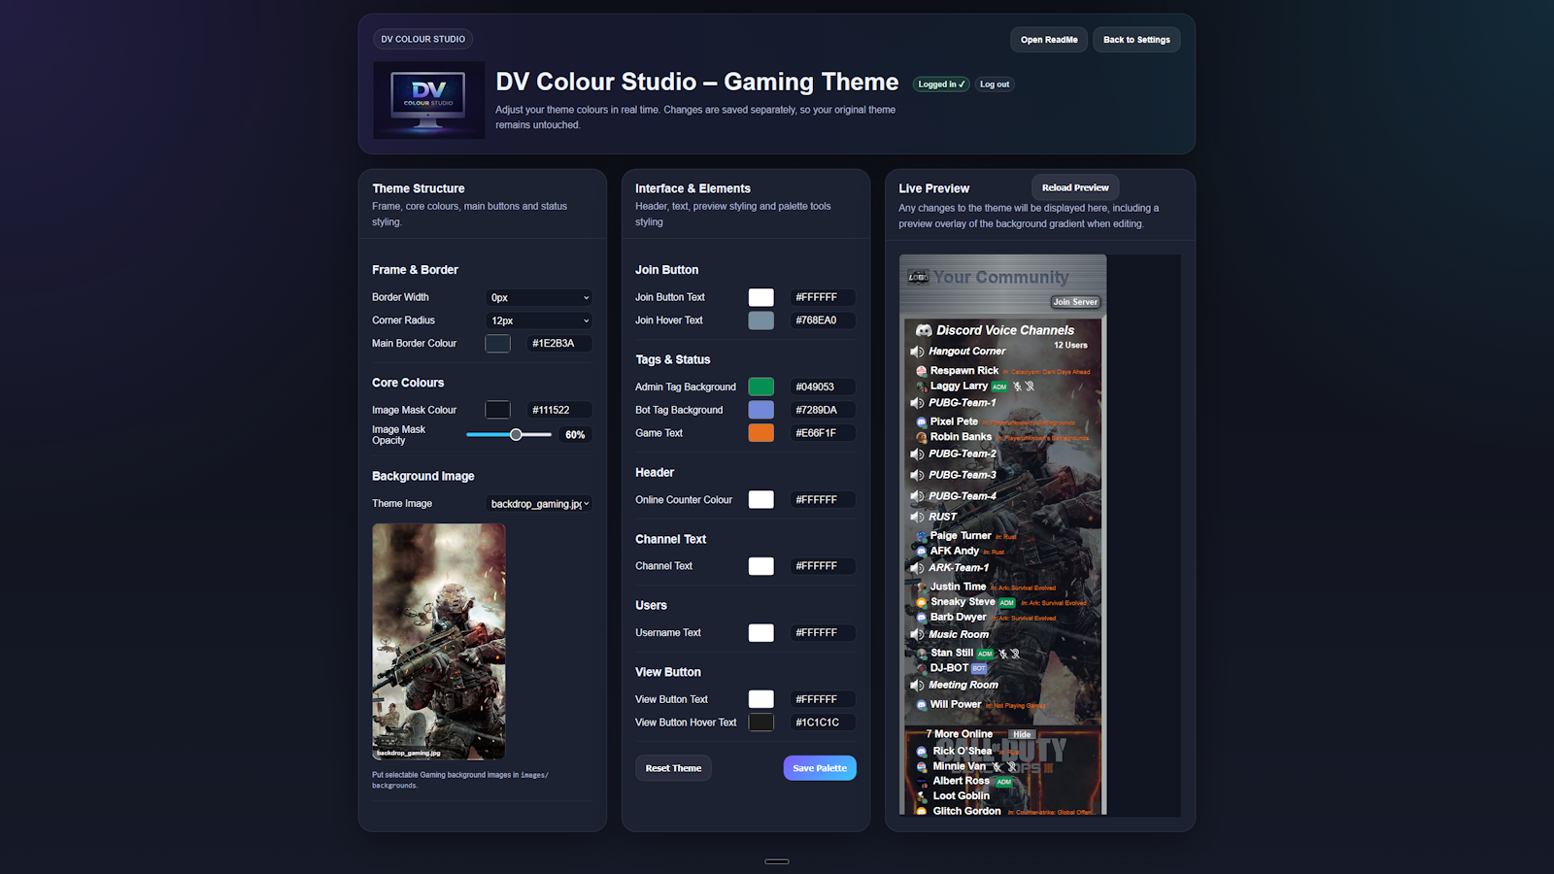Open the Image Mask Colour swatch
1554x874 pixels.
point(497,410)
